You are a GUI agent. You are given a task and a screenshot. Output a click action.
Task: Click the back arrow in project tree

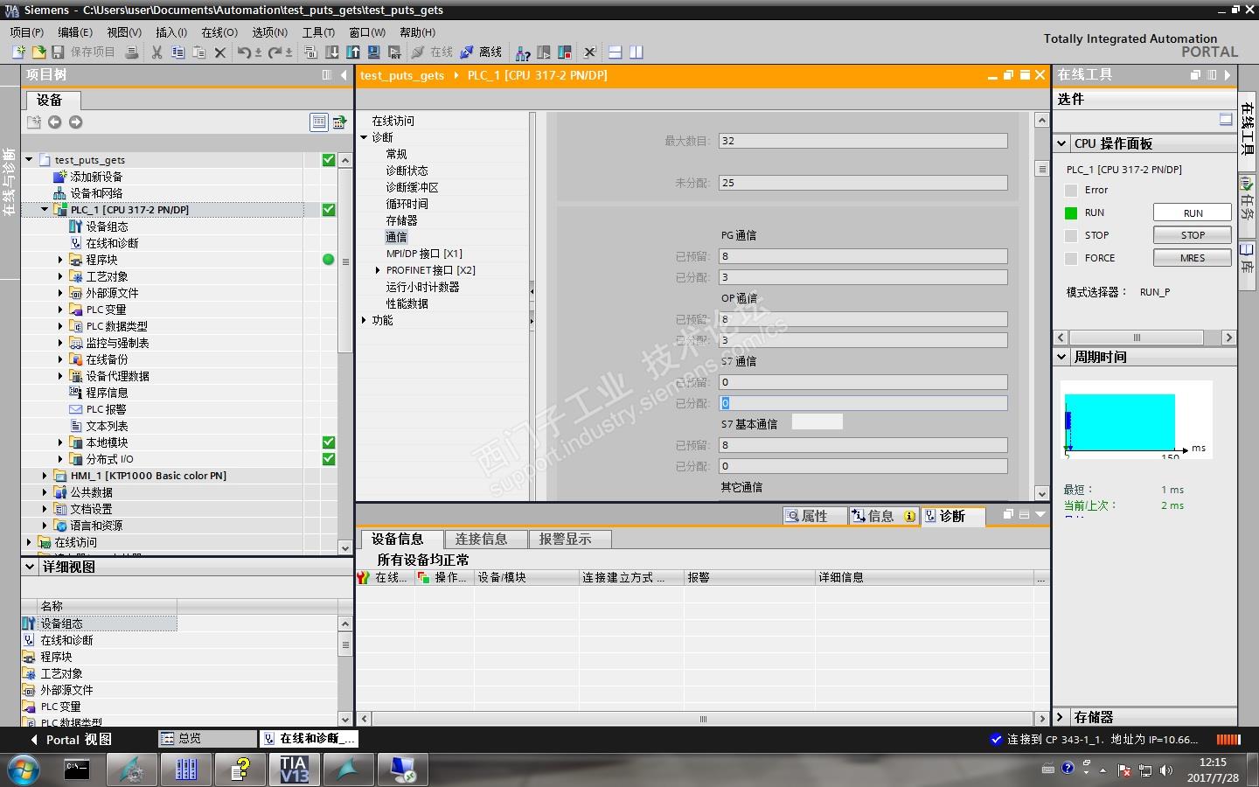(x=55, y=122)
